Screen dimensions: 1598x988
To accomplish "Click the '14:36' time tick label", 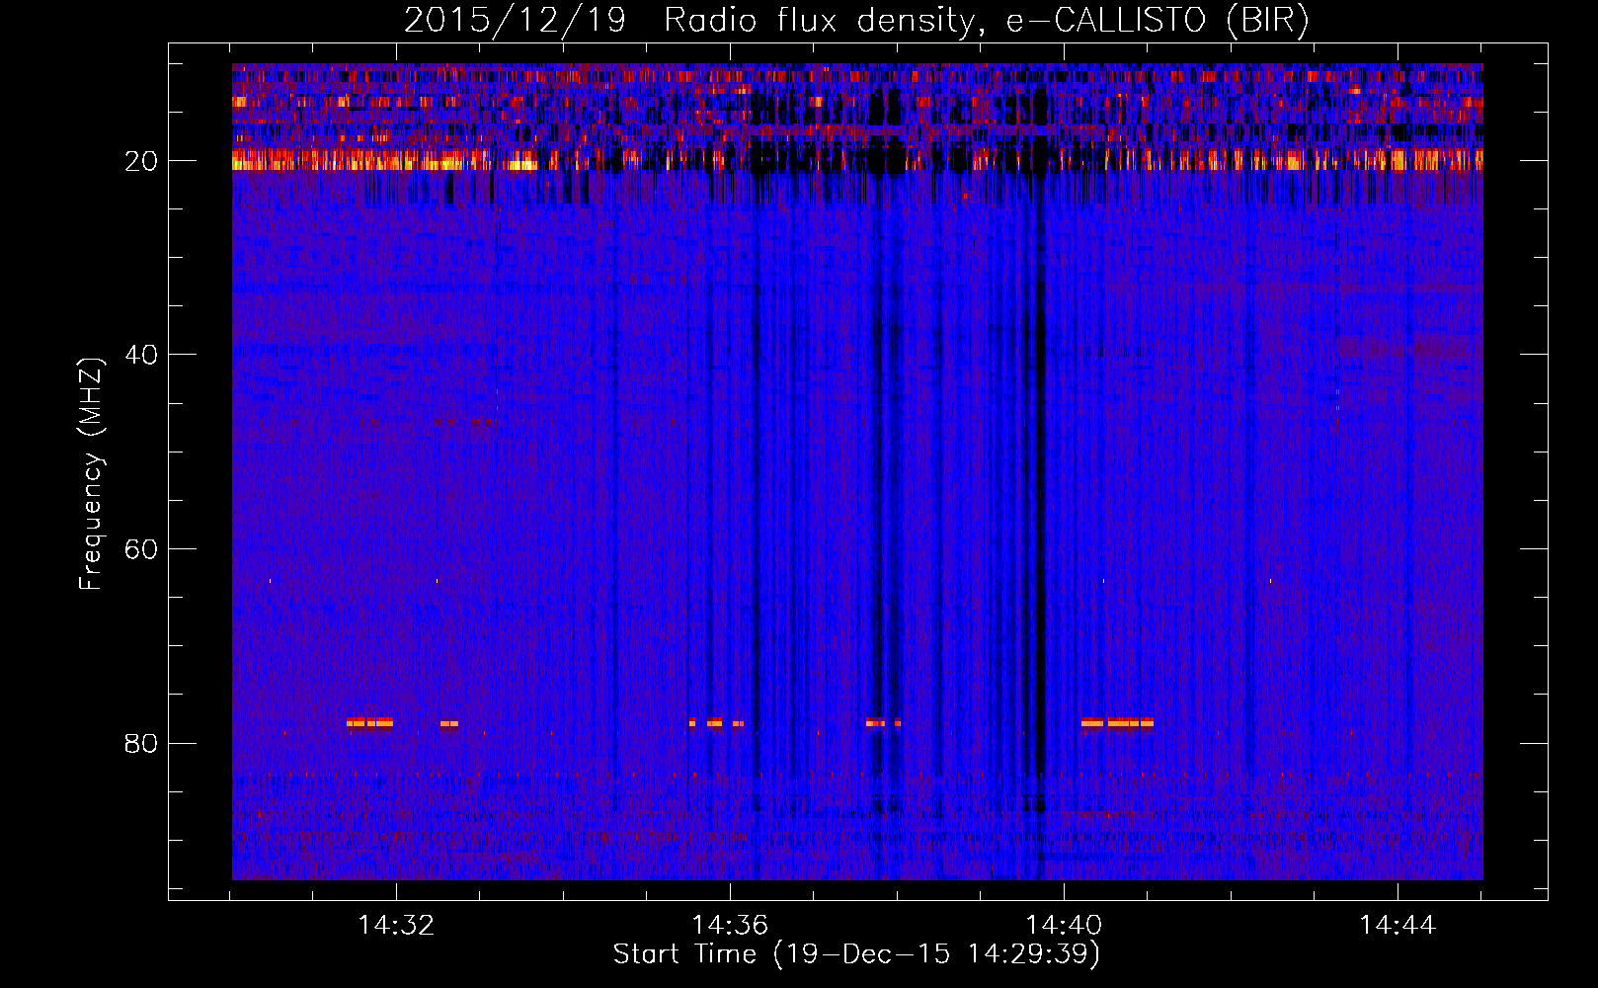I will (x=730, y=926).
